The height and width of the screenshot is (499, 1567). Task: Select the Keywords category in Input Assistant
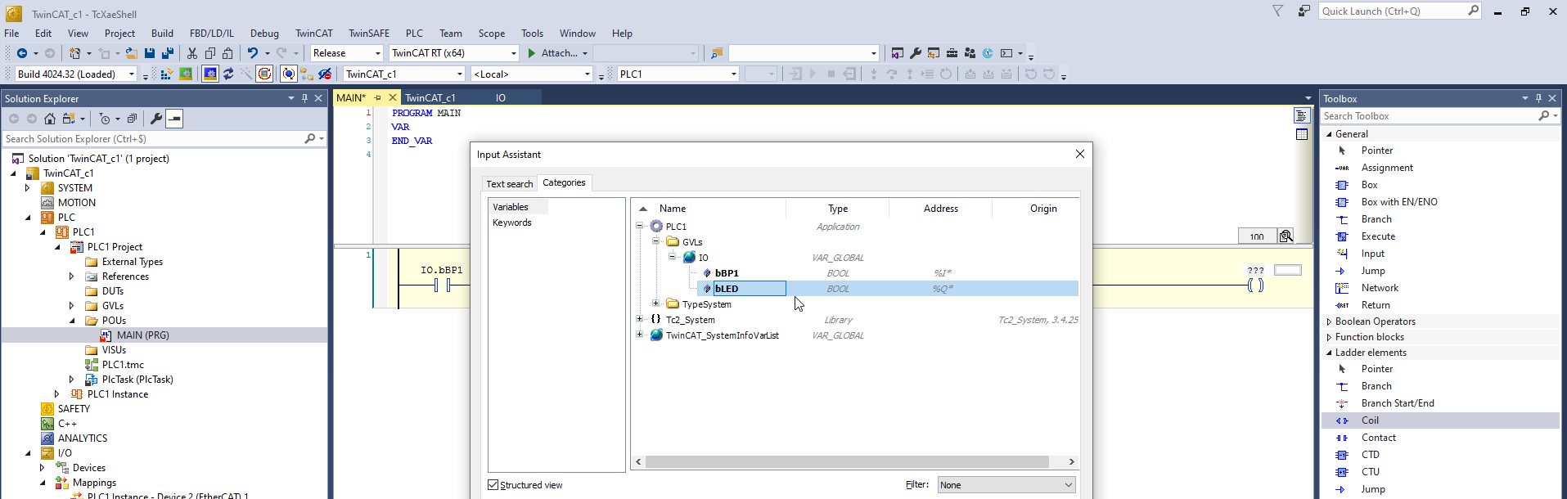click(512, 223)
